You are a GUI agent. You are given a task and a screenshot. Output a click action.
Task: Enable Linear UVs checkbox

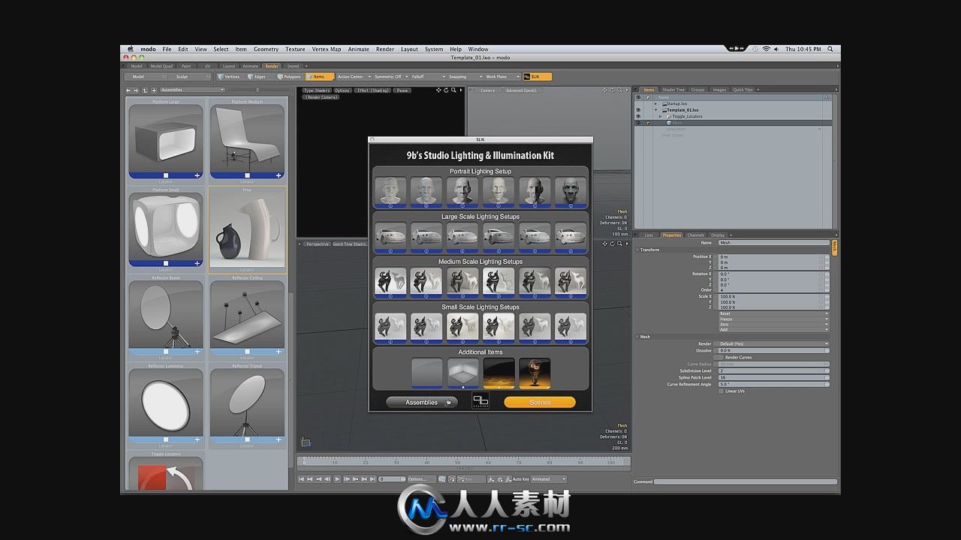[722, 391]
